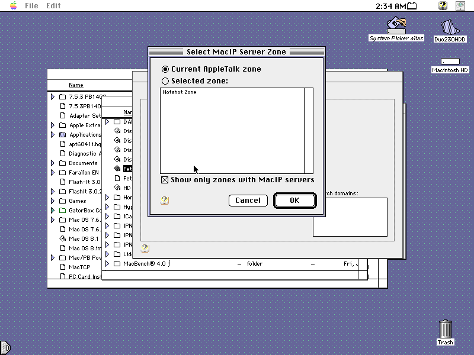Expand the FlashIt 3.0.2 folder
The image size is (474, 355).
[53, 191]
